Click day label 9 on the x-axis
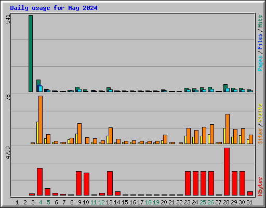This screenshot has width=266, height=208. coord(79,202)
